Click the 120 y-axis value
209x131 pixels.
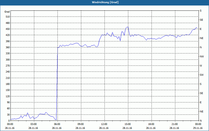coord(8,96)
